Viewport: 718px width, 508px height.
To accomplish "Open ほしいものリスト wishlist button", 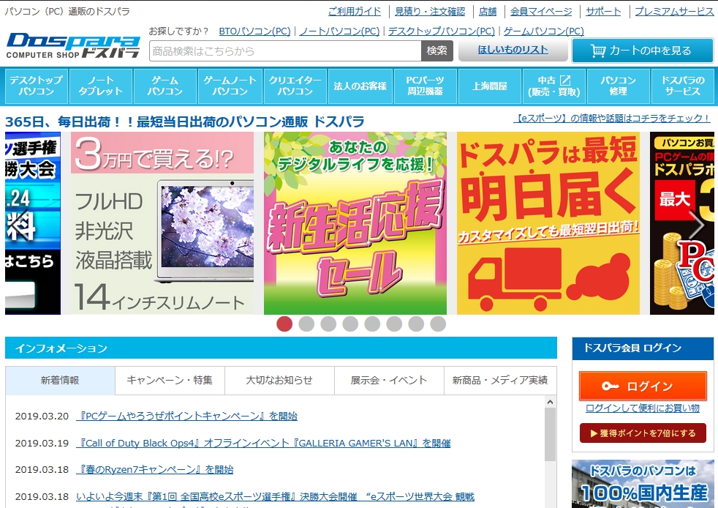I will click(x=513, y=50).
